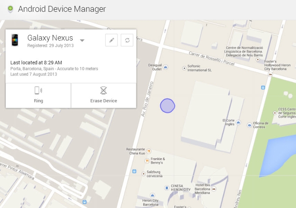
Task: Click the Restaurante China Kuo restaurant icon
Action: point(149,151)
